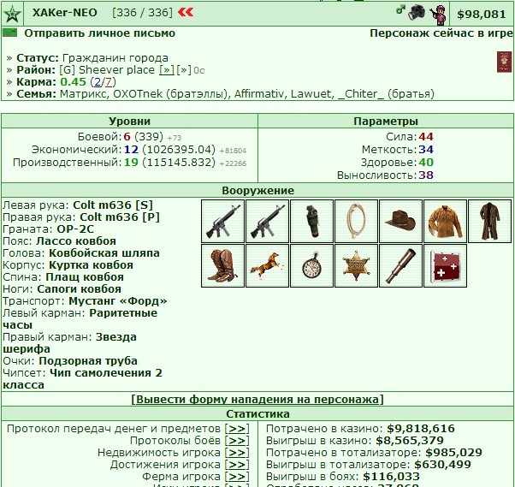This screenshot has width=515, height=487.
Task: Click the sheriff star badge image
Action: pyautogui.click(x=356, y=265)
